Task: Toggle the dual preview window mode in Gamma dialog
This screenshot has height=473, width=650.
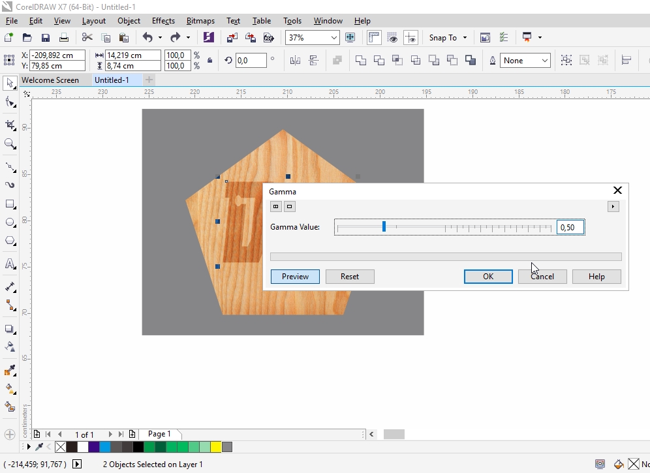Action: point(275,206)
